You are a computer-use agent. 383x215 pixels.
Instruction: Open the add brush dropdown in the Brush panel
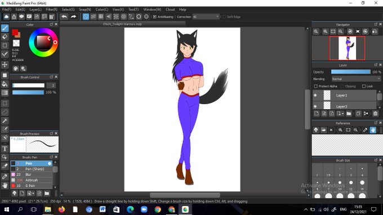pos(33,194)
